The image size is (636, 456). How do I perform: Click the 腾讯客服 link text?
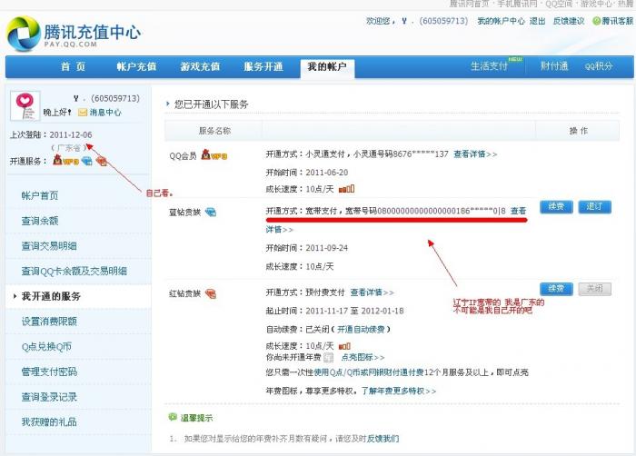coord(618,21)
